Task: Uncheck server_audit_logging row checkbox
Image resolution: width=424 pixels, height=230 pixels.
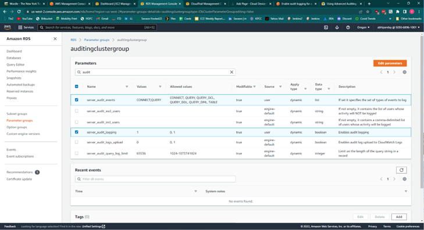Action: (x=77, y=132)
